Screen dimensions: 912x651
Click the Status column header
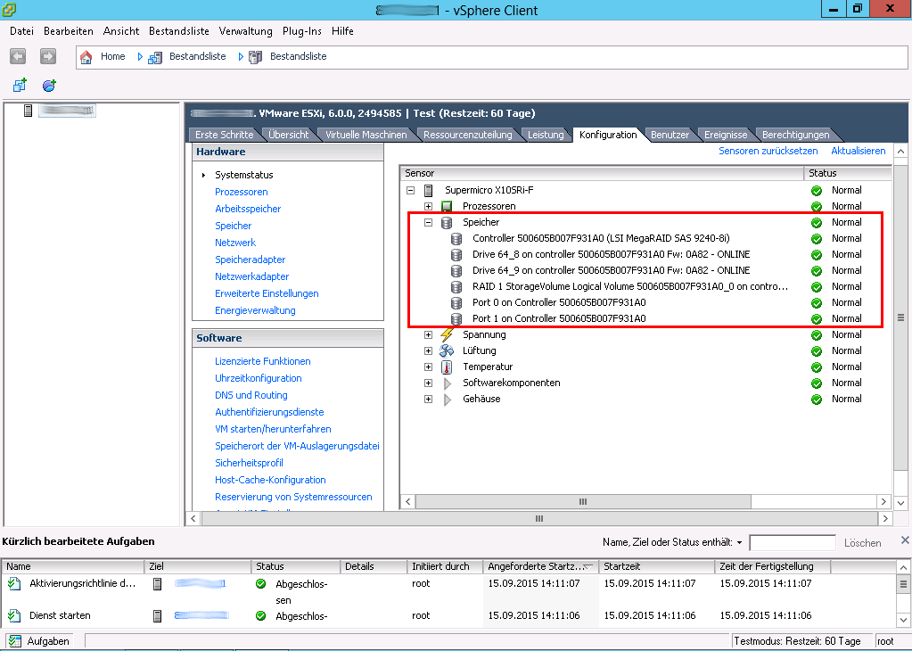pyautogui.click(x=848, y=173)
